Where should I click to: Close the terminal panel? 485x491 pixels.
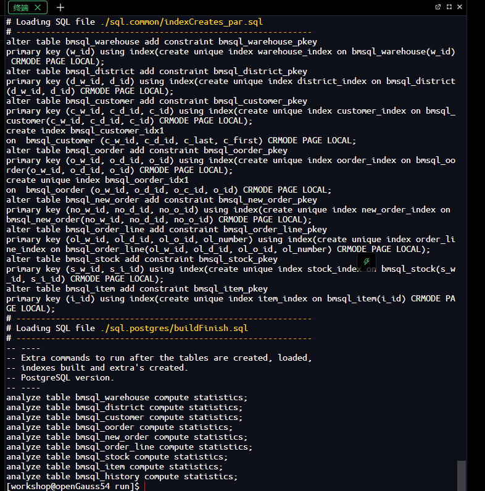click(460, 7)
